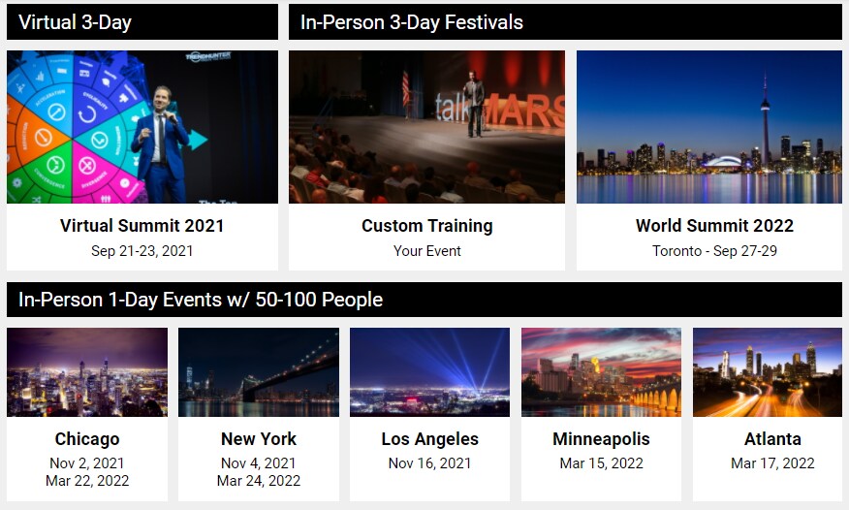
Task: Click the Toronto - Sep 27-29 date text
Action: [714, 251]
